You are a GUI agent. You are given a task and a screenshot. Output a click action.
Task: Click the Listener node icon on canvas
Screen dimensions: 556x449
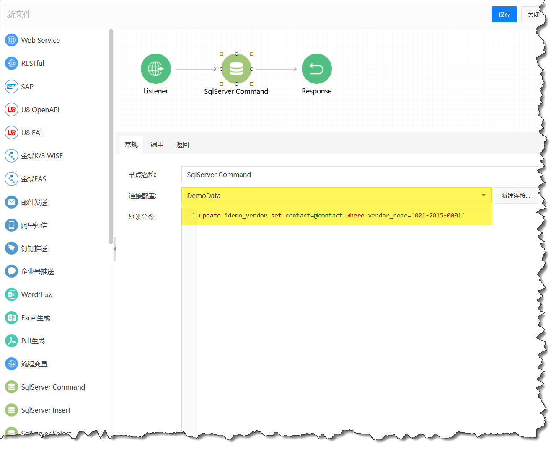pos(155,69)
